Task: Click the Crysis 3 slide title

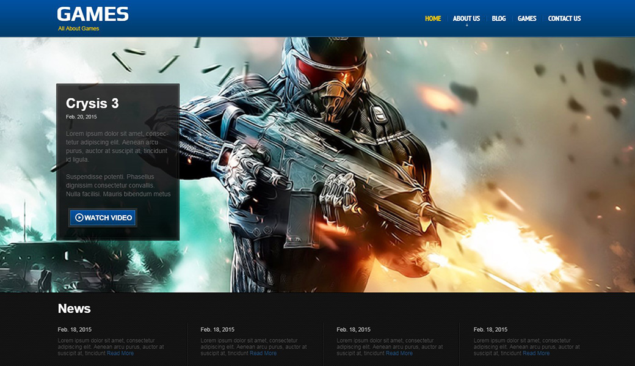Action: 92,103
